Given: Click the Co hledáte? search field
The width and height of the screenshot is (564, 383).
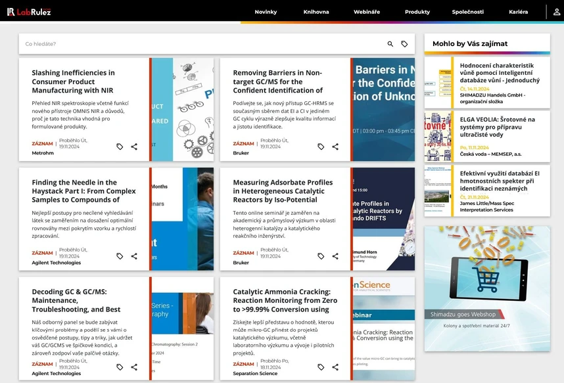Looking at the screenshot, I should 197,44.
